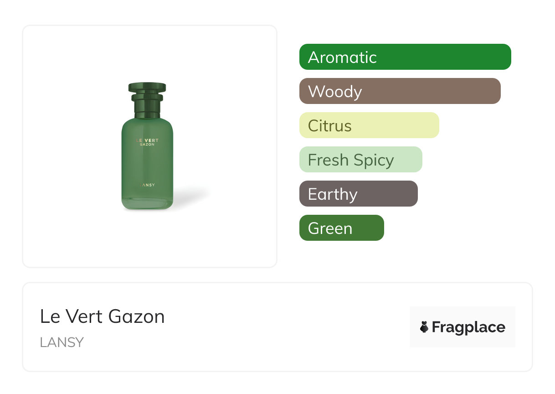Open the Le Vert Gazon title link
Screen dimensions: 555x394
[x=102, y=316]
